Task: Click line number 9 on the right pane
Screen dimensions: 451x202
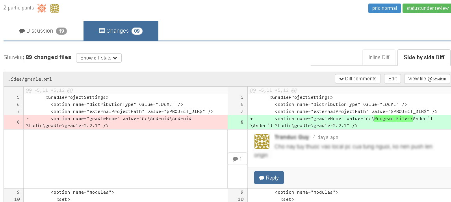Action: (242, 192)
